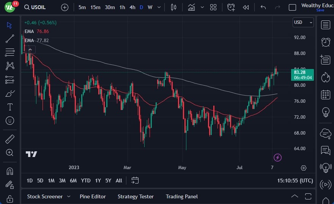The height and width of the screenshot is (204, 334).
Task: Open the alerts alarm clock panel
Action: pos(325,42)
